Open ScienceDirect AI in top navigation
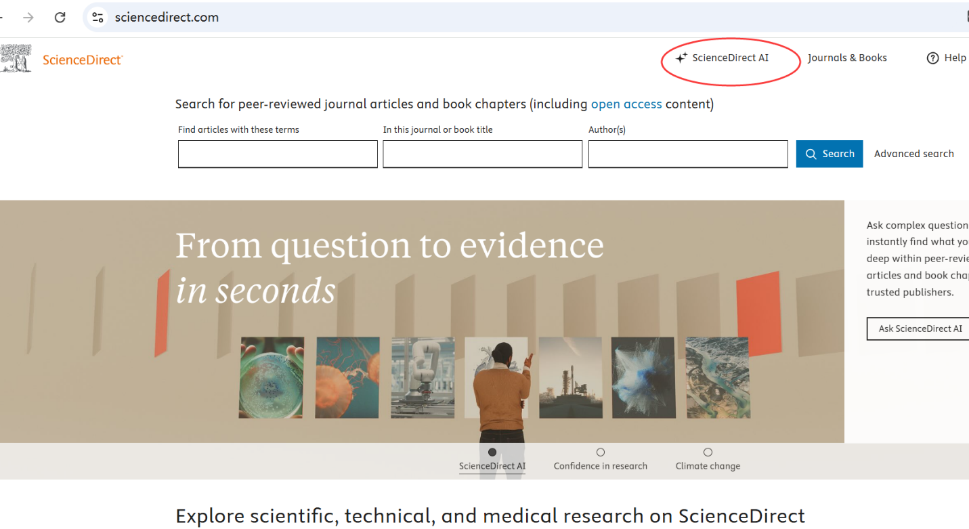Image resolution: width=969 pixels, height=529 pixels. (730, 58)
